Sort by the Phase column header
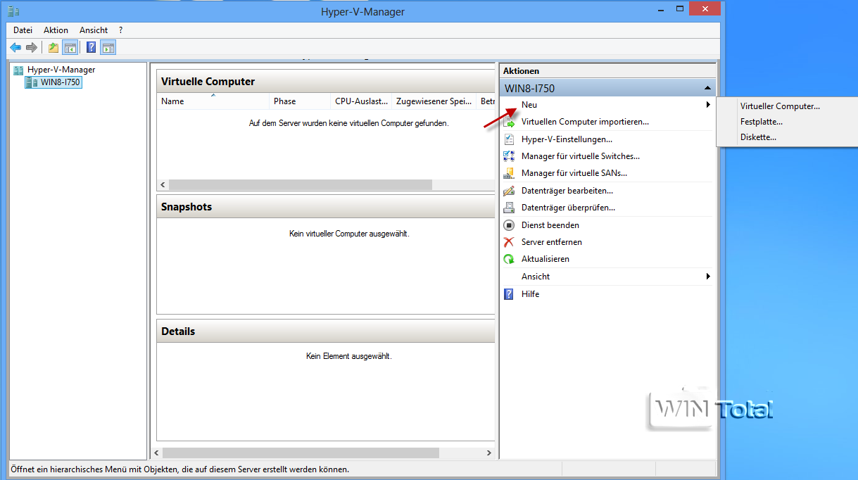Screen dimensions: 858x480 tap(300, 101)
